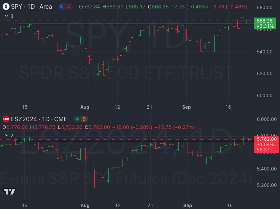The image size is (280, 209).
Task: Click the 520.00 label on SPY price axis
Action: pos(265,74)
